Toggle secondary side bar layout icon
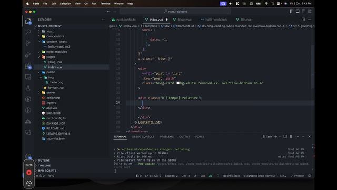The width and height of the screenshot is (337, 190). click(303, 12)
